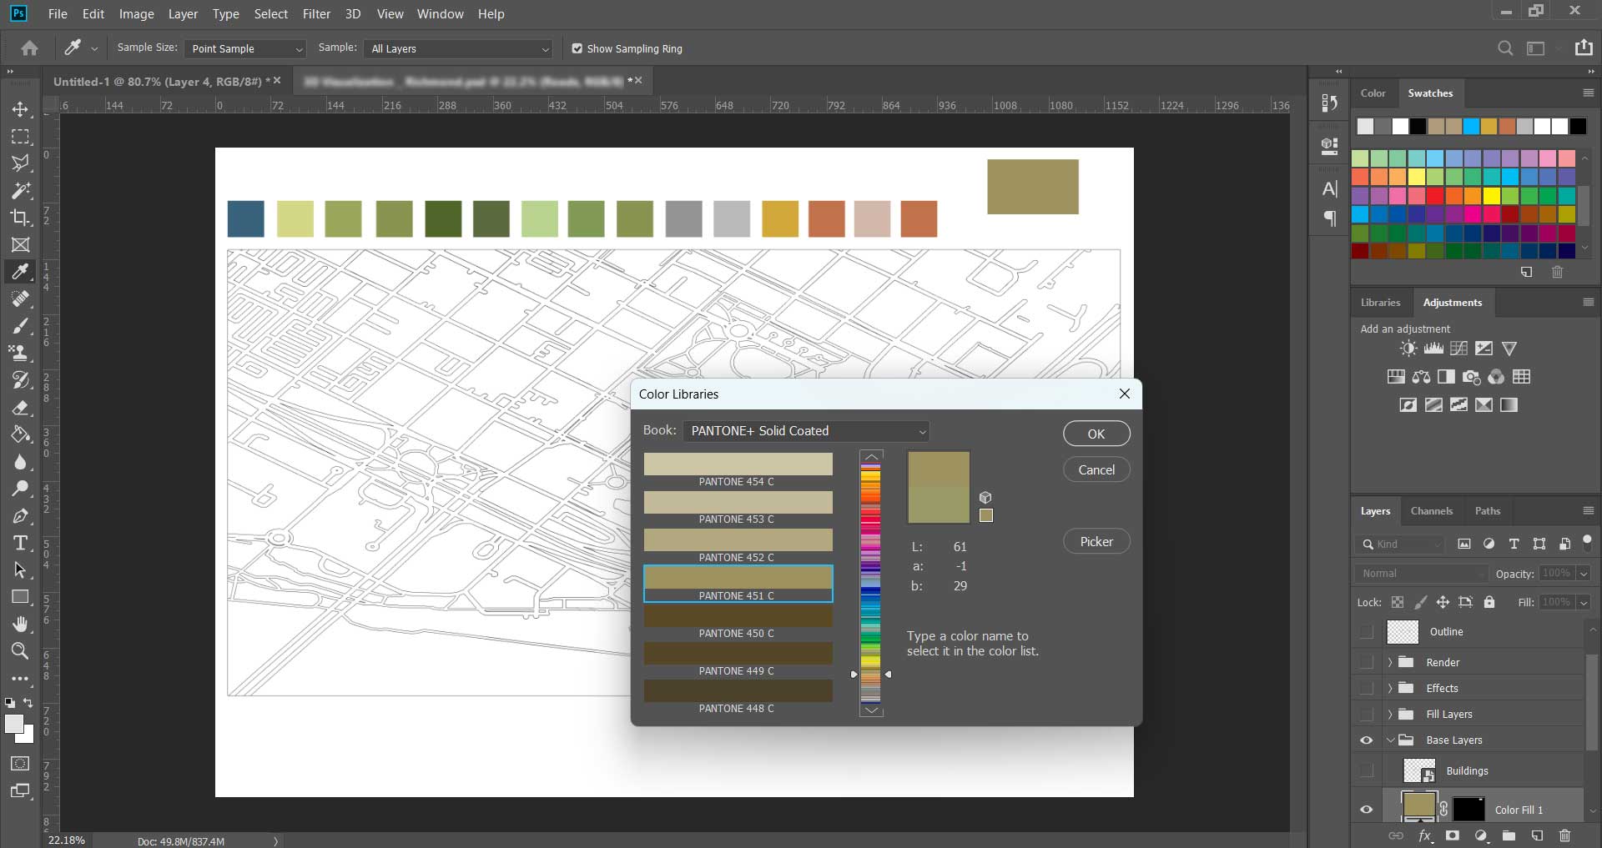This screenshot has width=1602, height=848.
Task: Open the Filter menu
Action: (x=316, y=14)
